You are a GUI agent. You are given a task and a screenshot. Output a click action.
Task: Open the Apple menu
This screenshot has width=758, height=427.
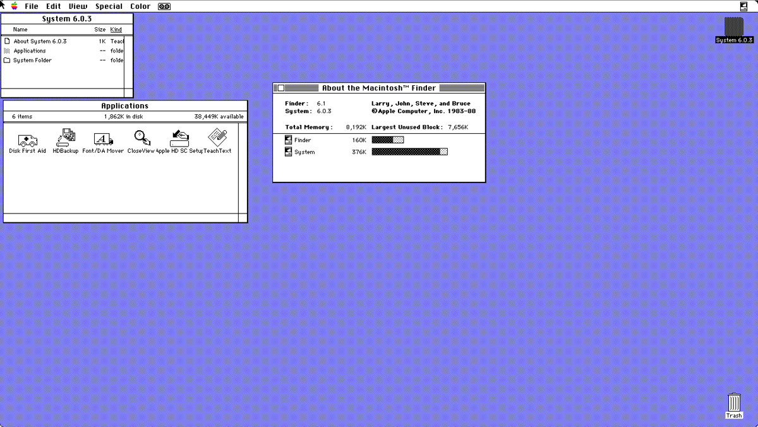click(14, 6)
